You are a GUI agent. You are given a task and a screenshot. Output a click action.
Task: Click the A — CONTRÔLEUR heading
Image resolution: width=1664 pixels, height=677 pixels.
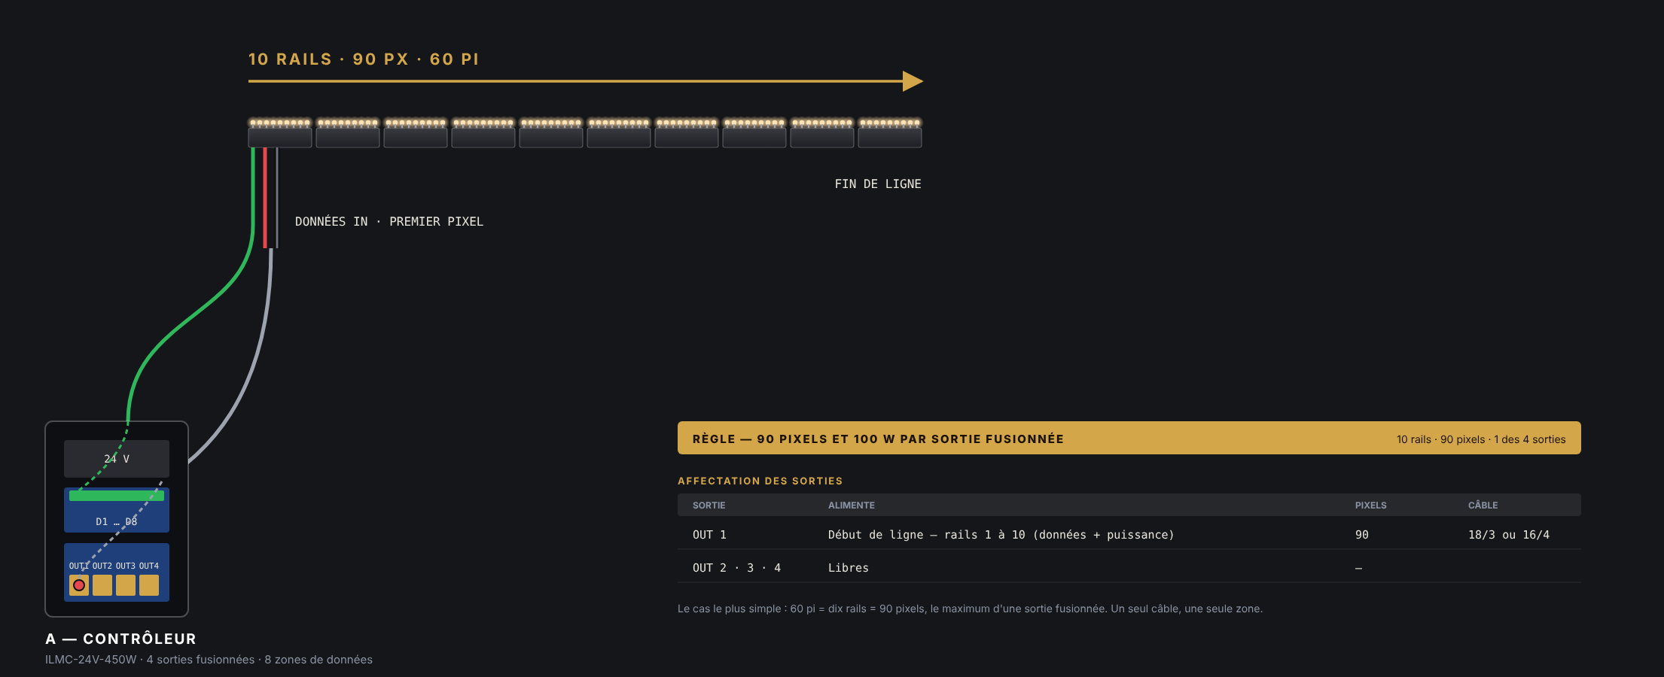pyautogui.click(x=120, y=639)
